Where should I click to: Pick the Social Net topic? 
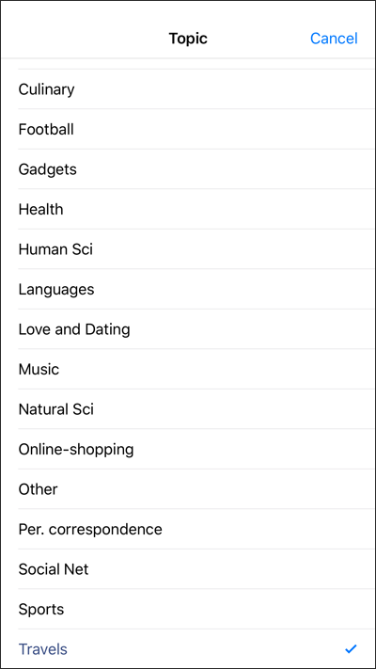click(x=188, y=568)
